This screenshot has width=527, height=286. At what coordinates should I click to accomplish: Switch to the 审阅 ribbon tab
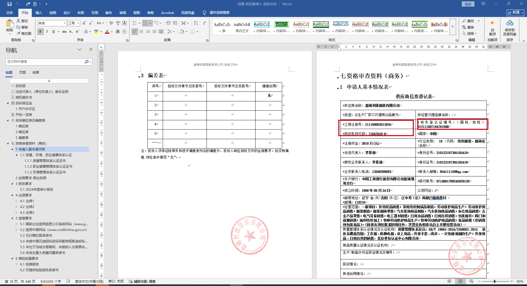pos(122,13)
